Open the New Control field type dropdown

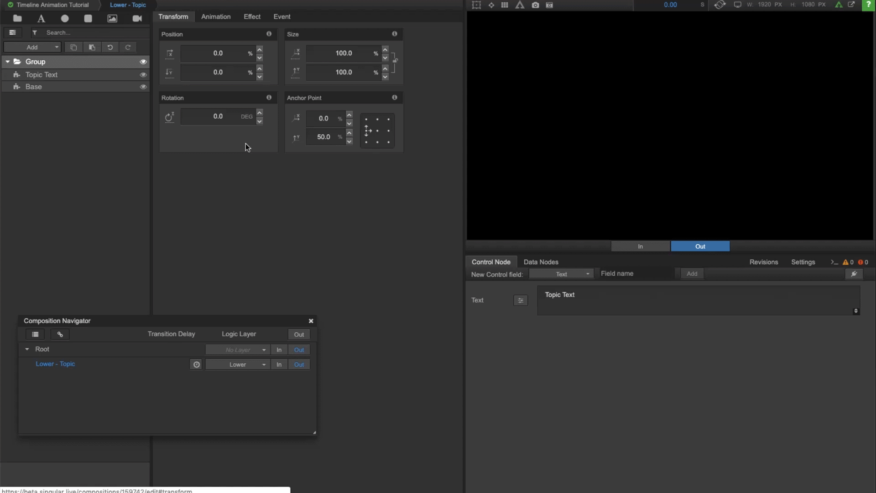[x=561, y=274]
